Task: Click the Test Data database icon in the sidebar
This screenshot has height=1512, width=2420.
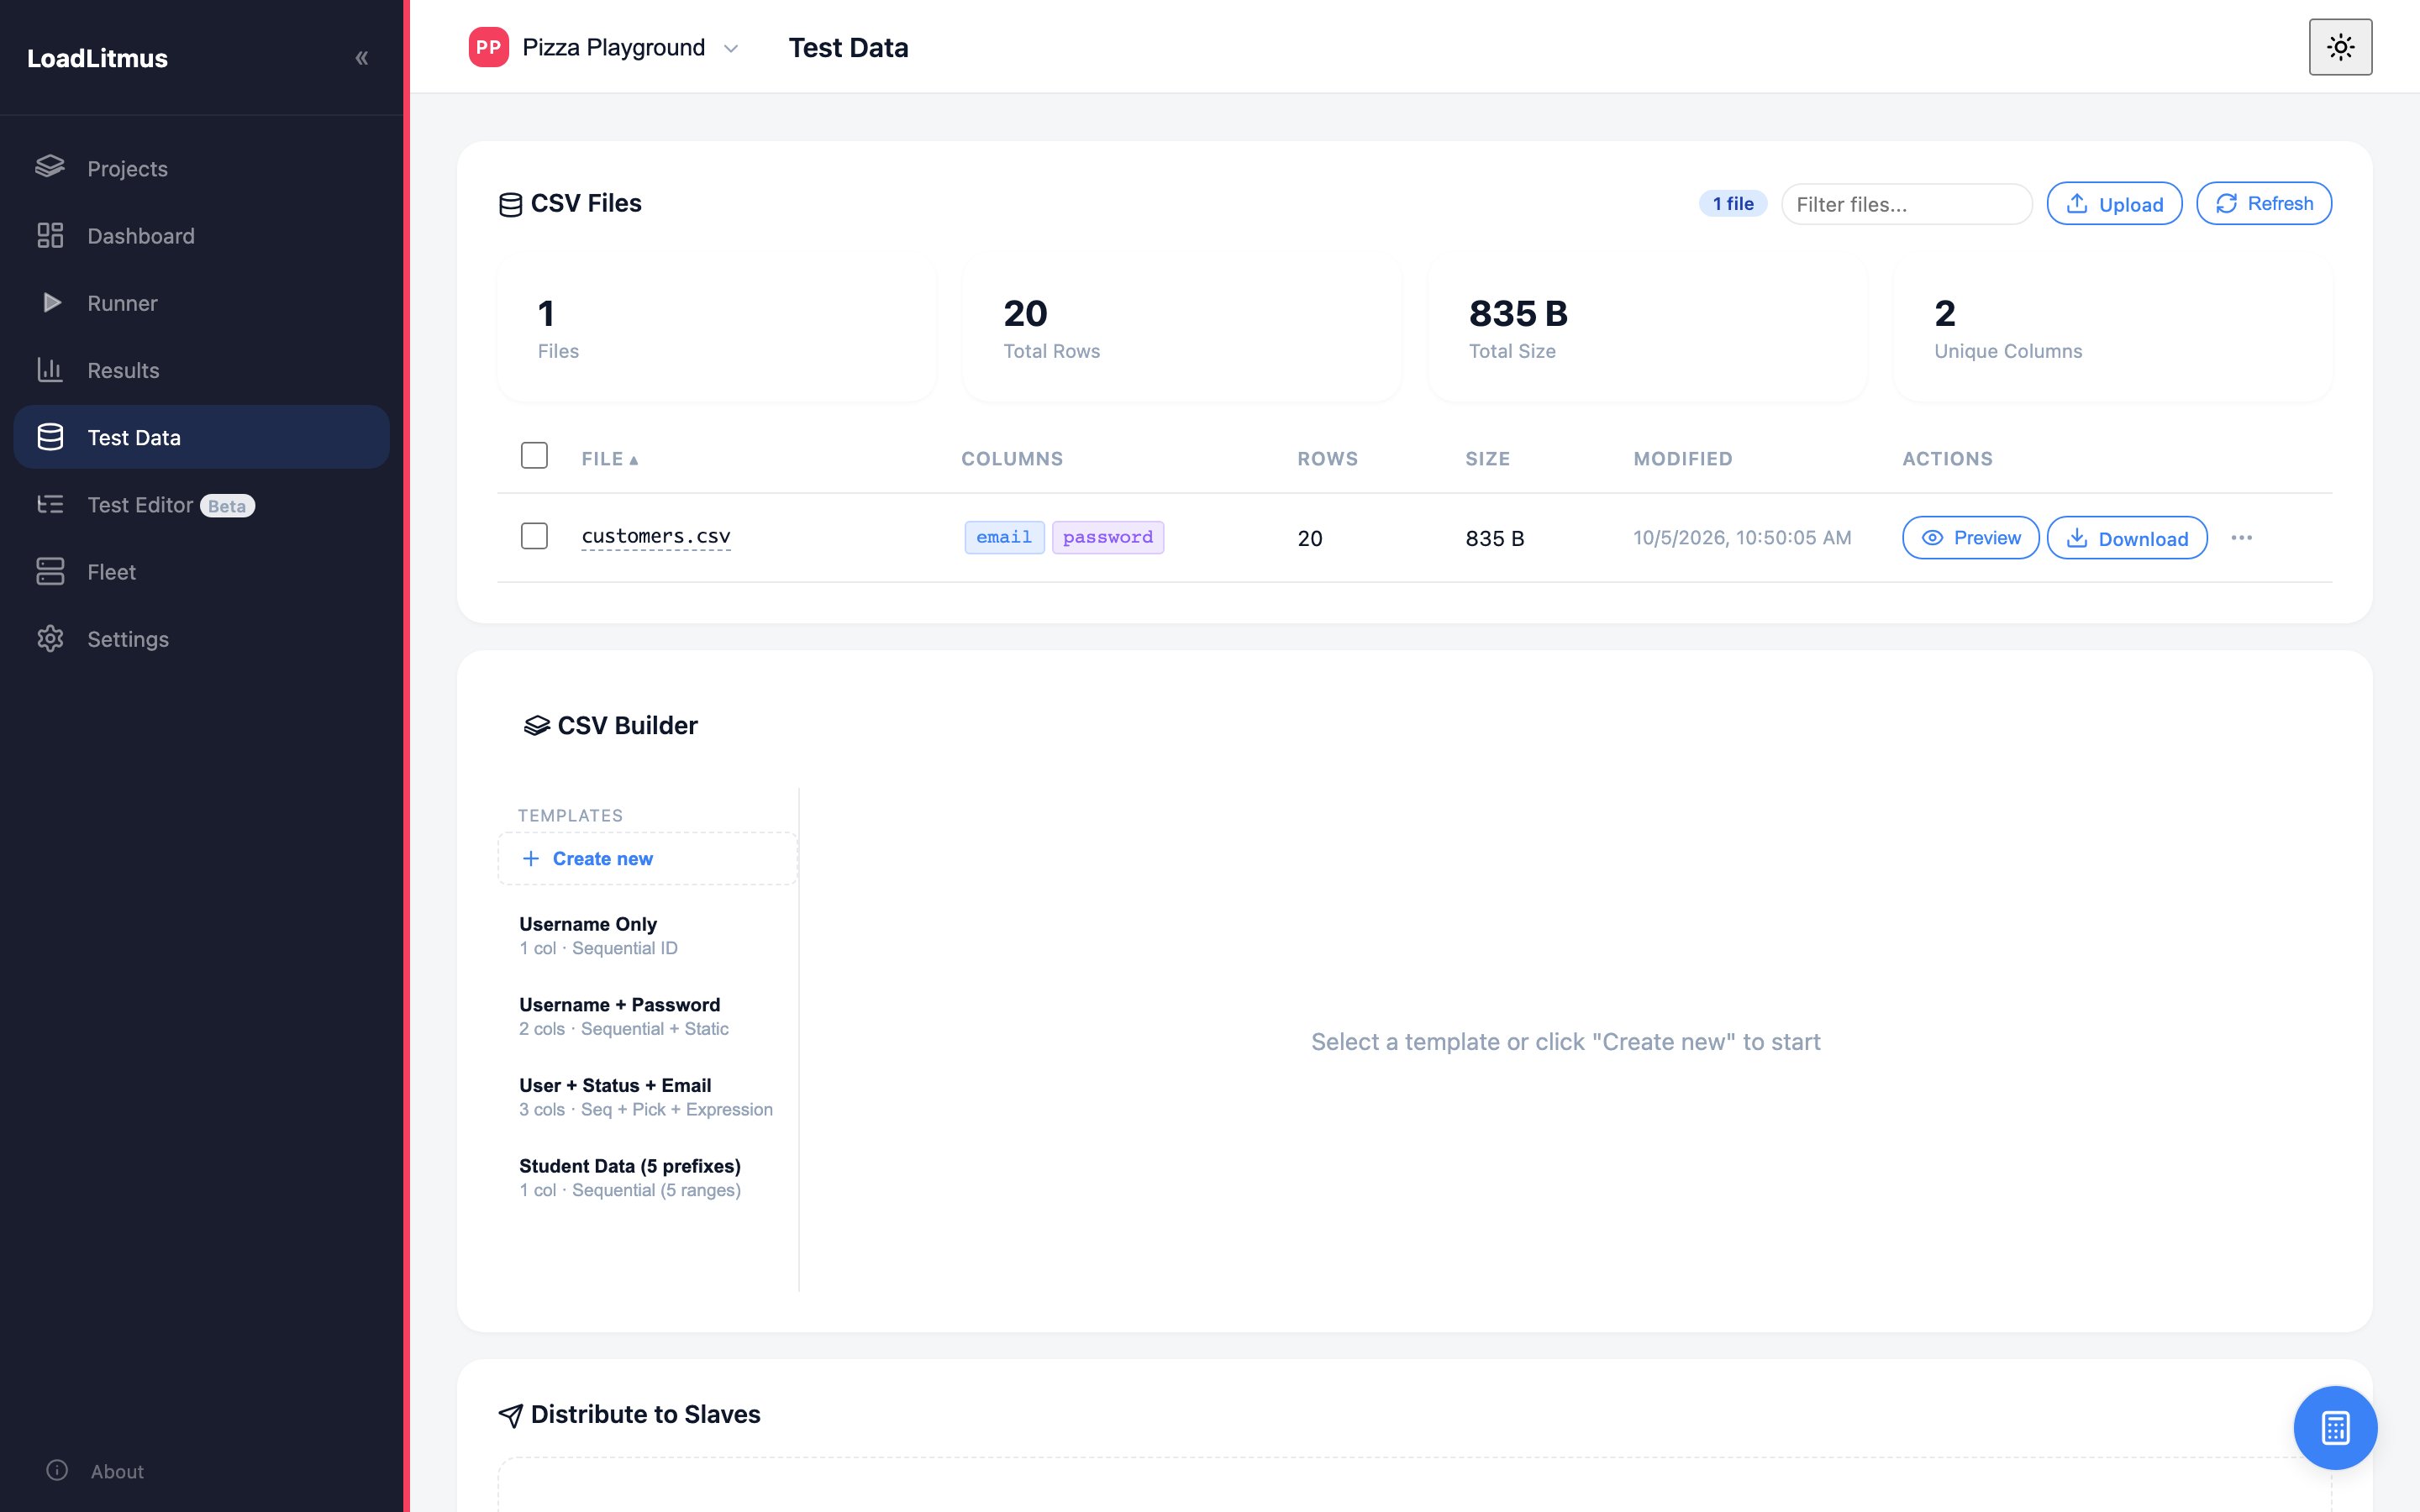Action: (x=50, y=437)
